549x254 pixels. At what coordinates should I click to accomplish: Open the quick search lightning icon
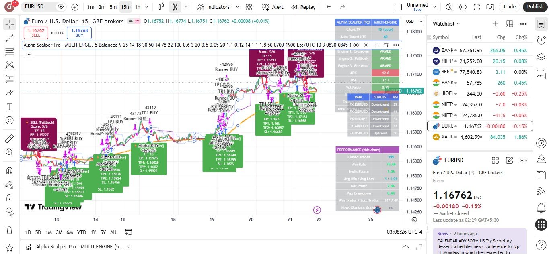pyautogui.click(x=449, y=7)
